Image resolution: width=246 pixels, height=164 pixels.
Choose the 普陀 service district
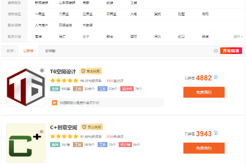pyautogui.click(x=134, y=37)
